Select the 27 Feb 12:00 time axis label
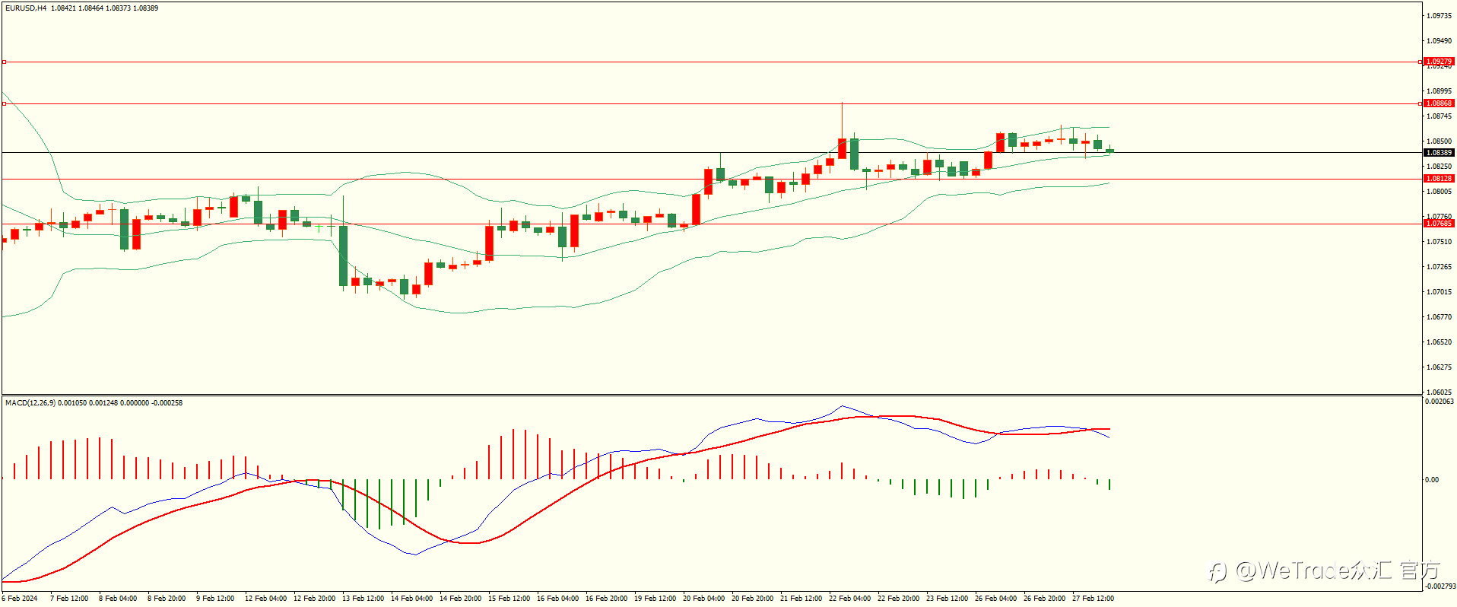Screen dimensions: 1457x607 [x=1093, y=598]
